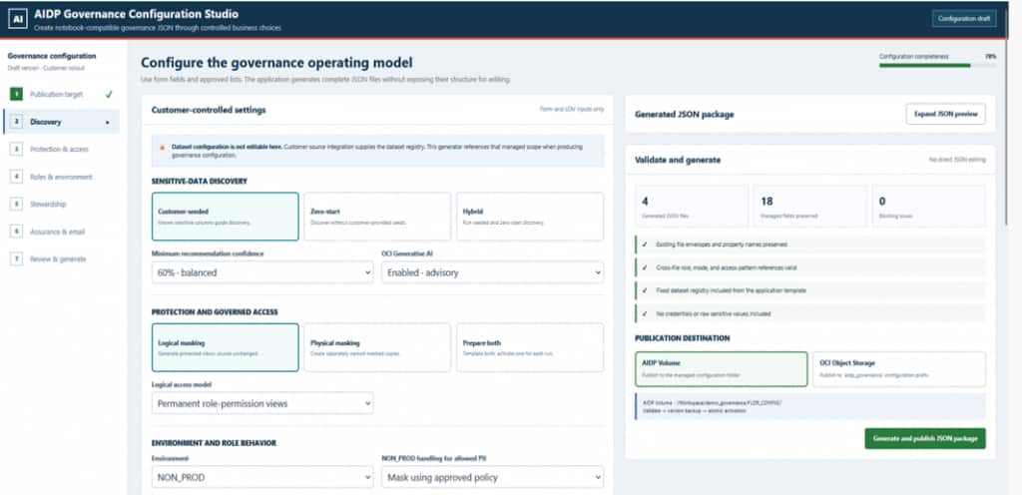
Task: Click the 'Generated JSON package' title
Action: pos(685,114)
